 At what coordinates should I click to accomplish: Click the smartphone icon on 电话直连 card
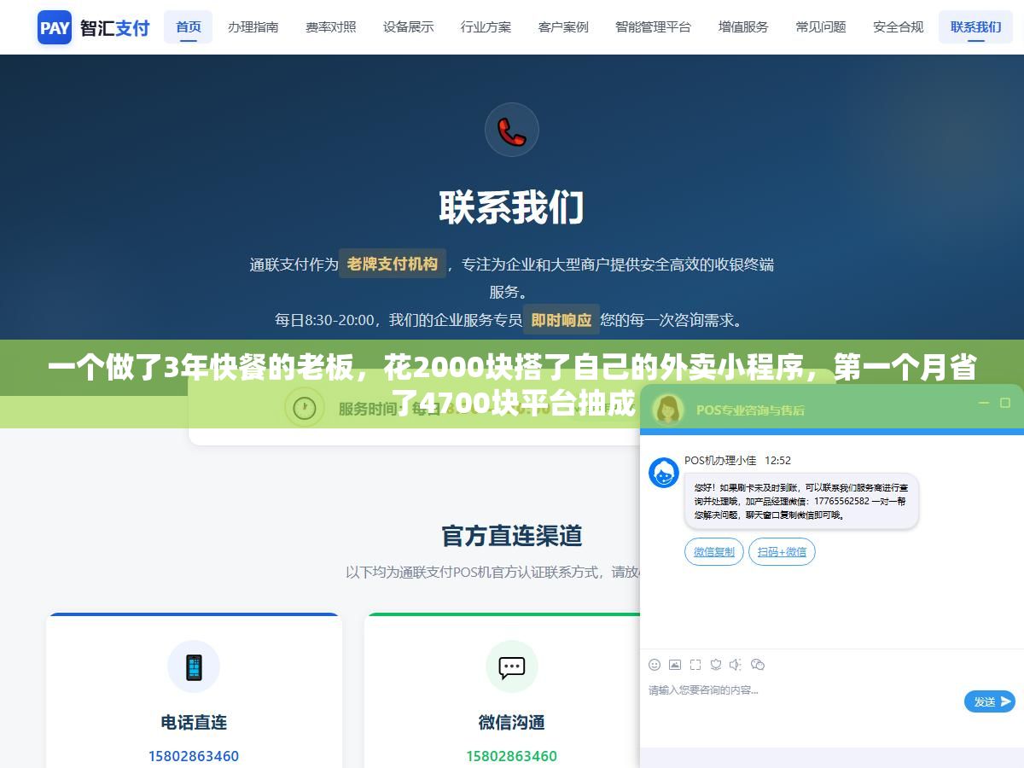[x=194, y=666]
